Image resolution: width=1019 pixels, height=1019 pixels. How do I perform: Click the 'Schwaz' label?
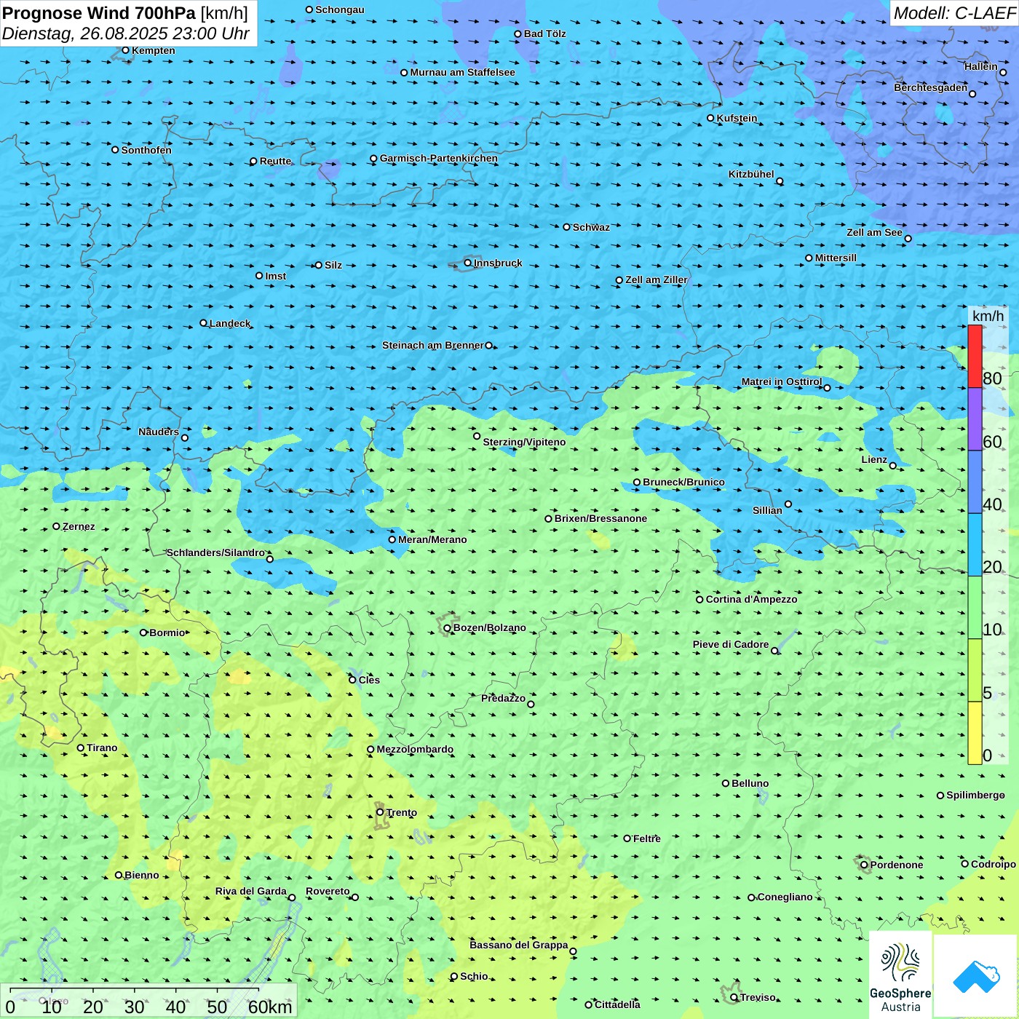point(591,227)
